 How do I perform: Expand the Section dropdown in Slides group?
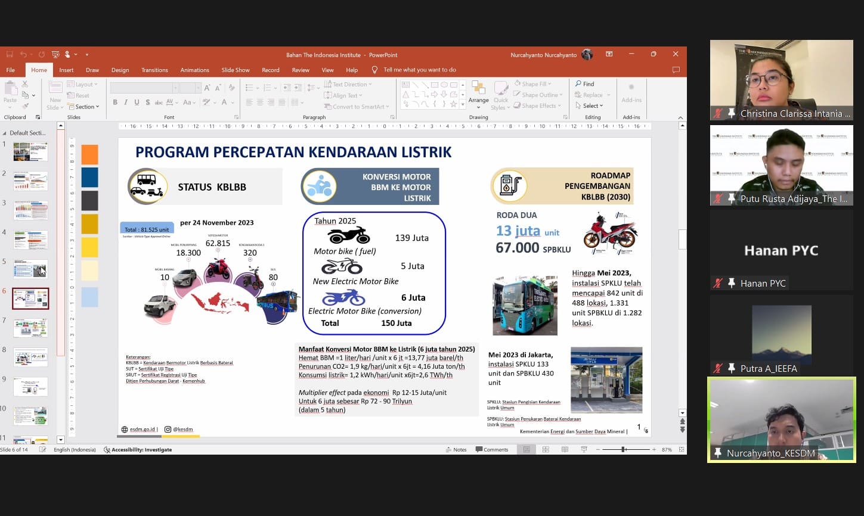click(x=83, y=107)
